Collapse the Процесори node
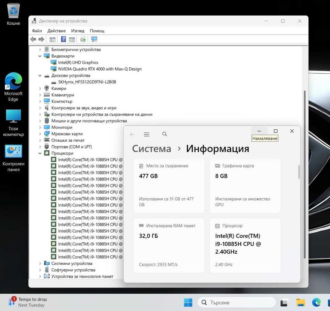 [40, 153]
